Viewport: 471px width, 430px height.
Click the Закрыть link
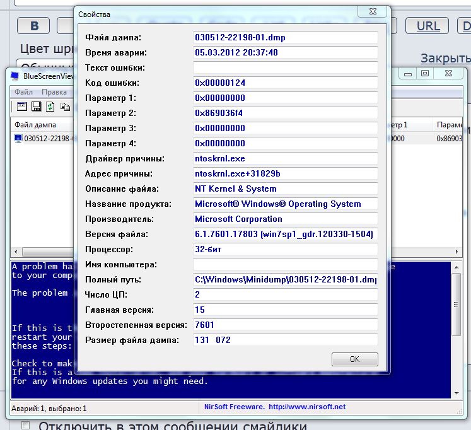[446, 58]
